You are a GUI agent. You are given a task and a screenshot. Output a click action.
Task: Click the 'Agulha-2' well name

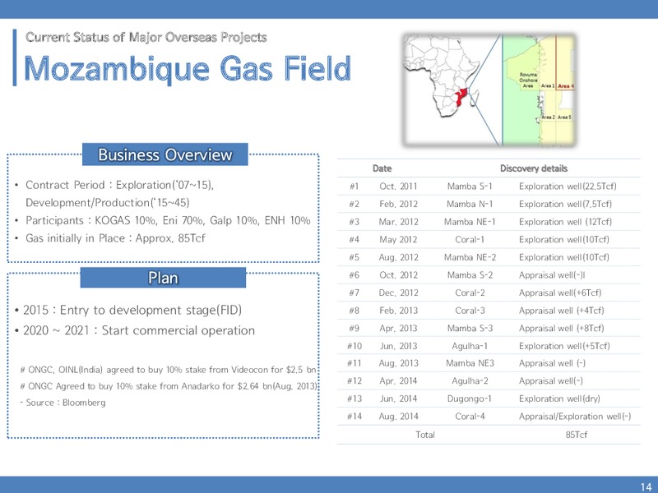pyautogui.click(x=470, y=380)
